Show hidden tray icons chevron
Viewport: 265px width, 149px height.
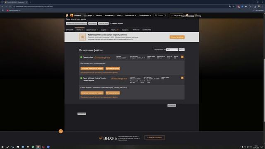(x=240, y=147)
